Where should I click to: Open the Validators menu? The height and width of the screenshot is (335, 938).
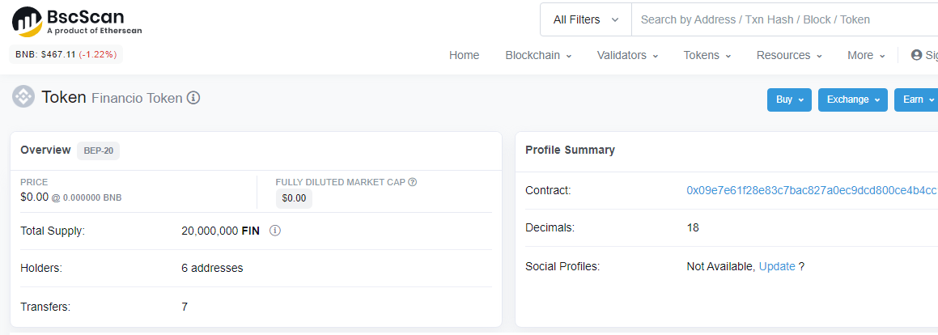pyautogui.click(x=627, y=55)
